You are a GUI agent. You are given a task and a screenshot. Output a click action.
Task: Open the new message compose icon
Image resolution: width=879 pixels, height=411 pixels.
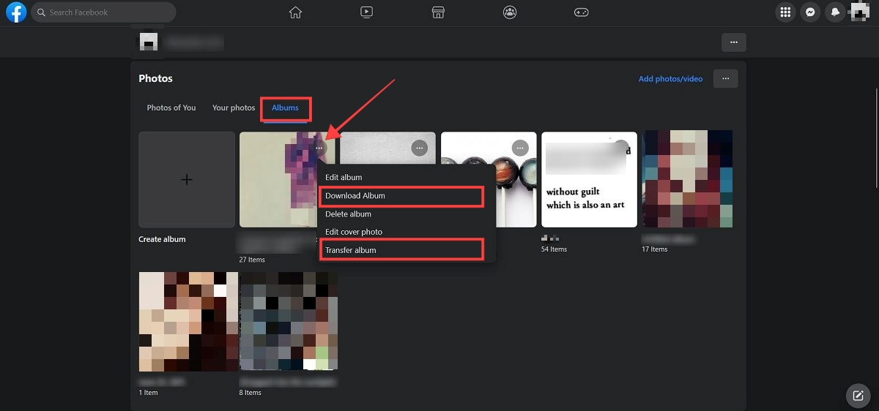858,396
